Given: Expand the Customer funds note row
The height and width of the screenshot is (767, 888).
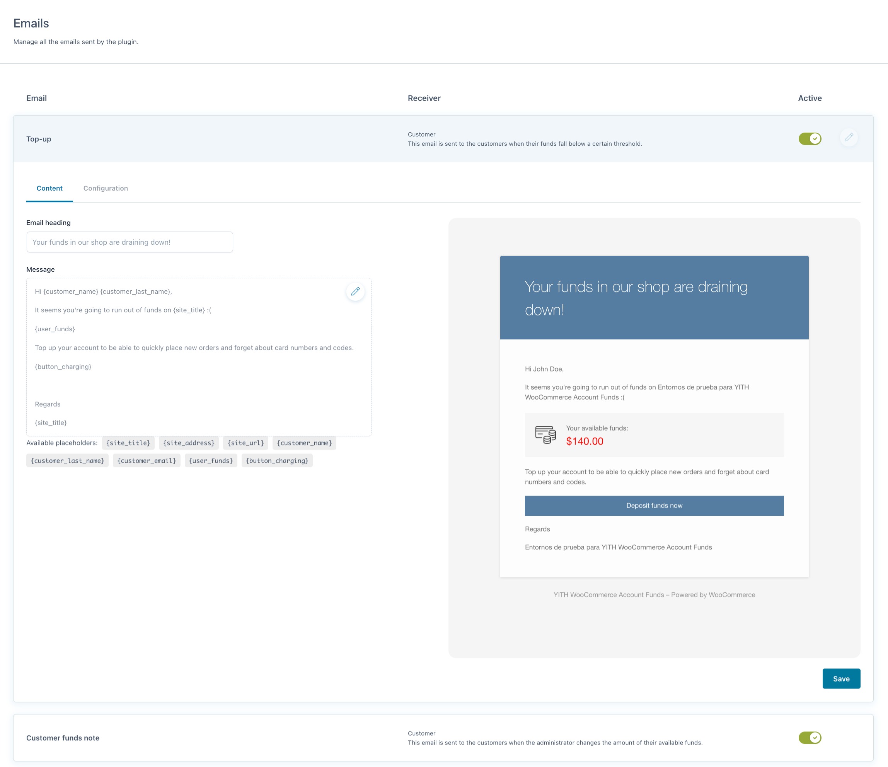Looking at the screenshot, I should click(63, 738).
